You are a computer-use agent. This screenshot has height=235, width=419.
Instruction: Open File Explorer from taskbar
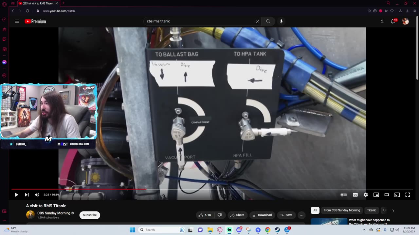[x=210, y=230]
